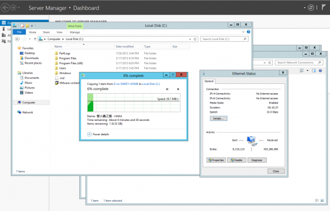330x211 pixels.
Task: Close the Ethernet Status dialog via Close button
Action: [276, 171]
